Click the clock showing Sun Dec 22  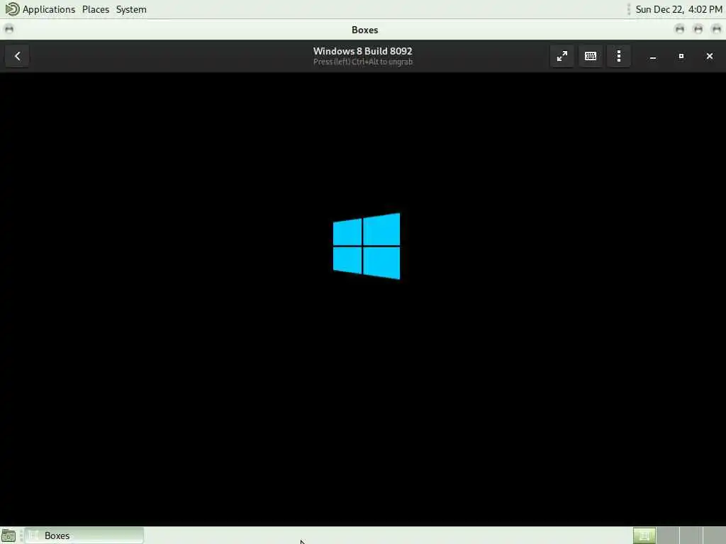pyautogui.click(x=678, y=9)
